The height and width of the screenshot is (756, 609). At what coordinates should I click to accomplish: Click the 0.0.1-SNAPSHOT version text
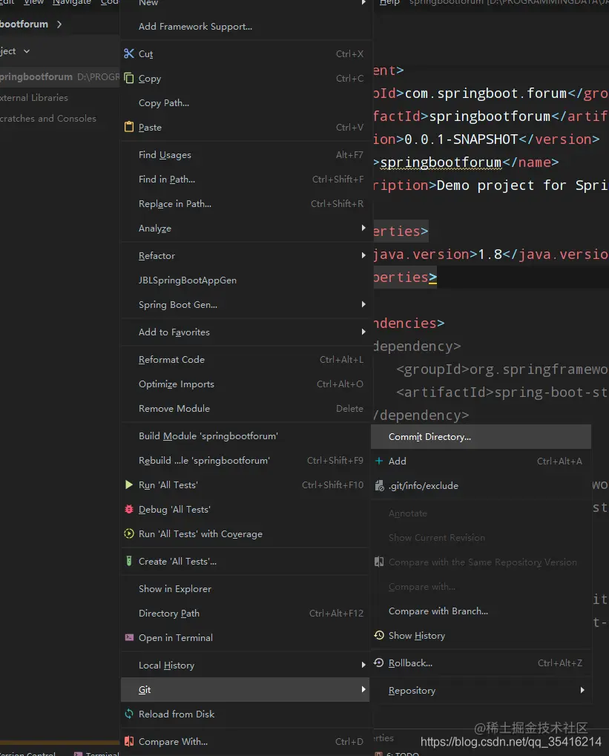tap(461, 139)
